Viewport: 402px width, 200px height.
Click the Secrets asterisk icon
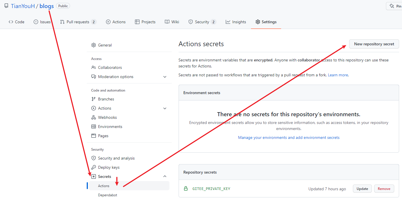point(94,176)
